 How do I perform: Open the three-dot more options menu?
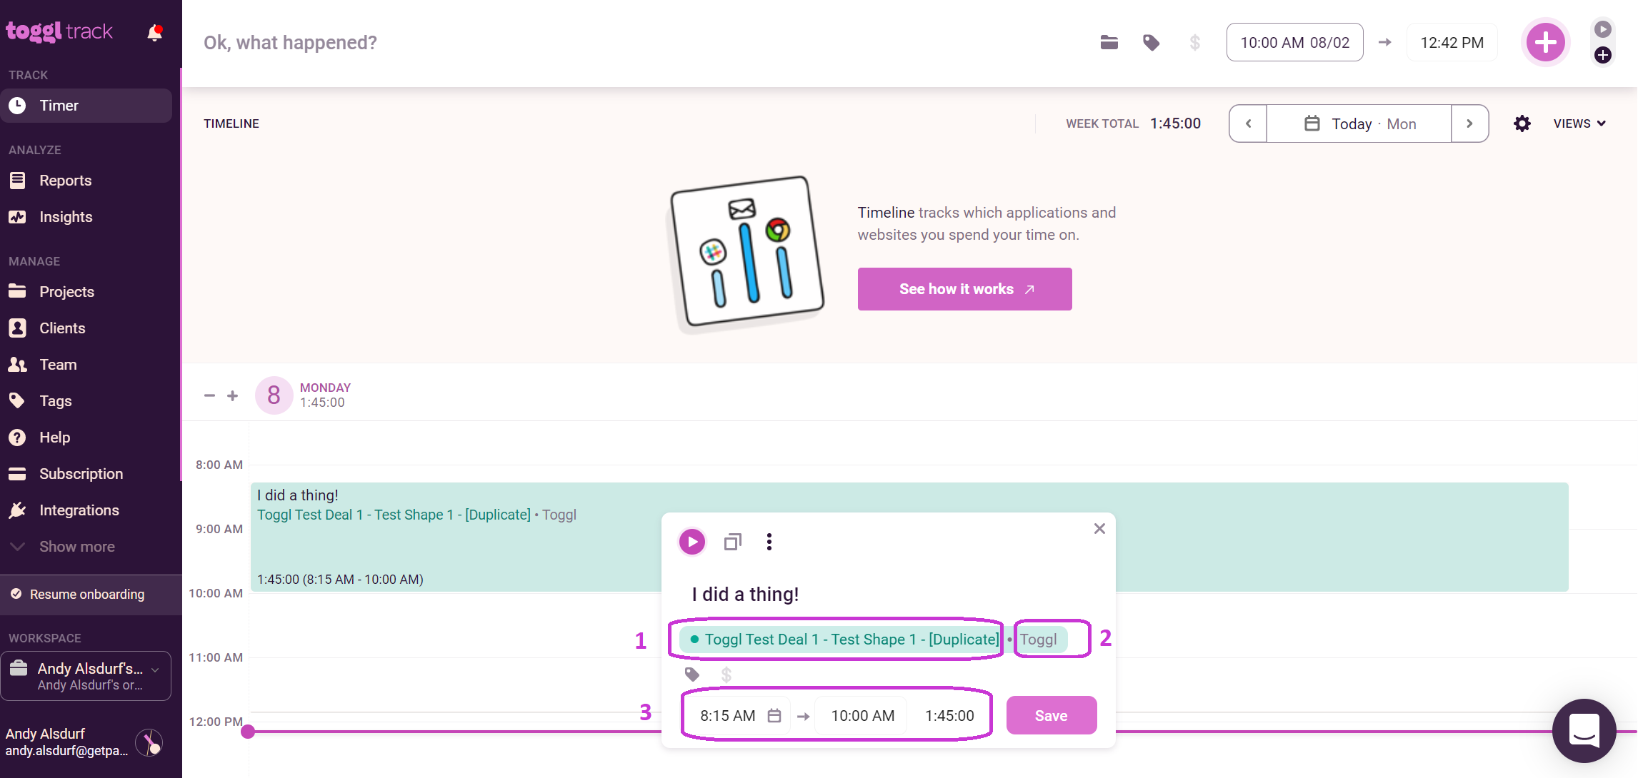coord(769,542)
